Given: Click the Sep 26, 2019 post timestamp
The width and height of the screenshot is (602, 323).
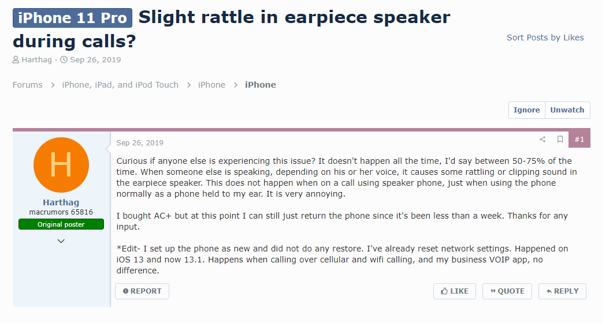Looking at the screenshot, I should (140, 143).
